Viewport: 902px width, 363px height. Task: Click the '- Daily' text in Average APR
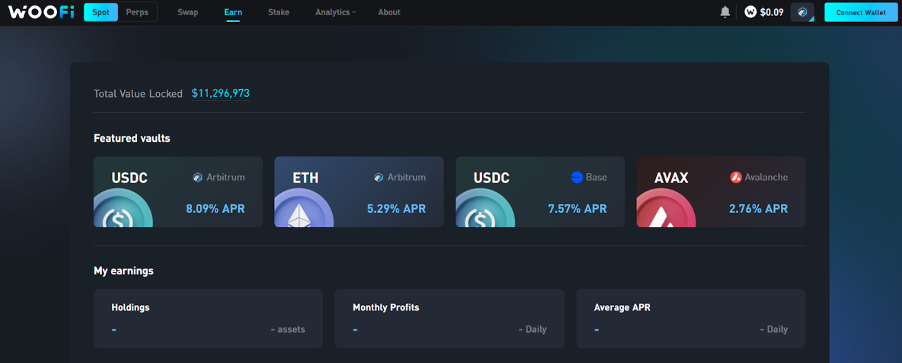click(x=774, y=329)
